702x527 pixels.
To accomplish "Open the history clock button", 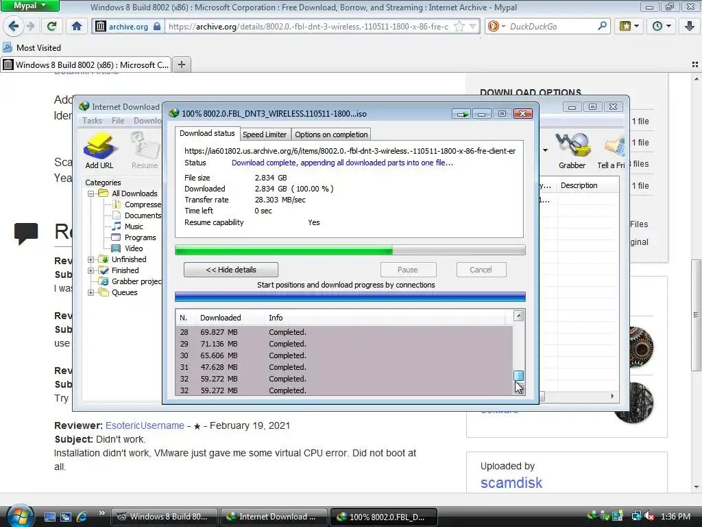I will pos(662,27).
